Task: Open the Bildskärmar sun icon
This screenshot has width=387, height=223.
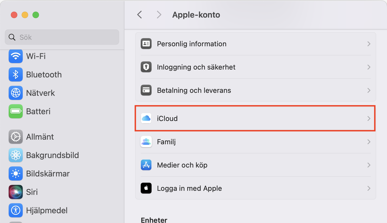Action: (x=16, y=173)
